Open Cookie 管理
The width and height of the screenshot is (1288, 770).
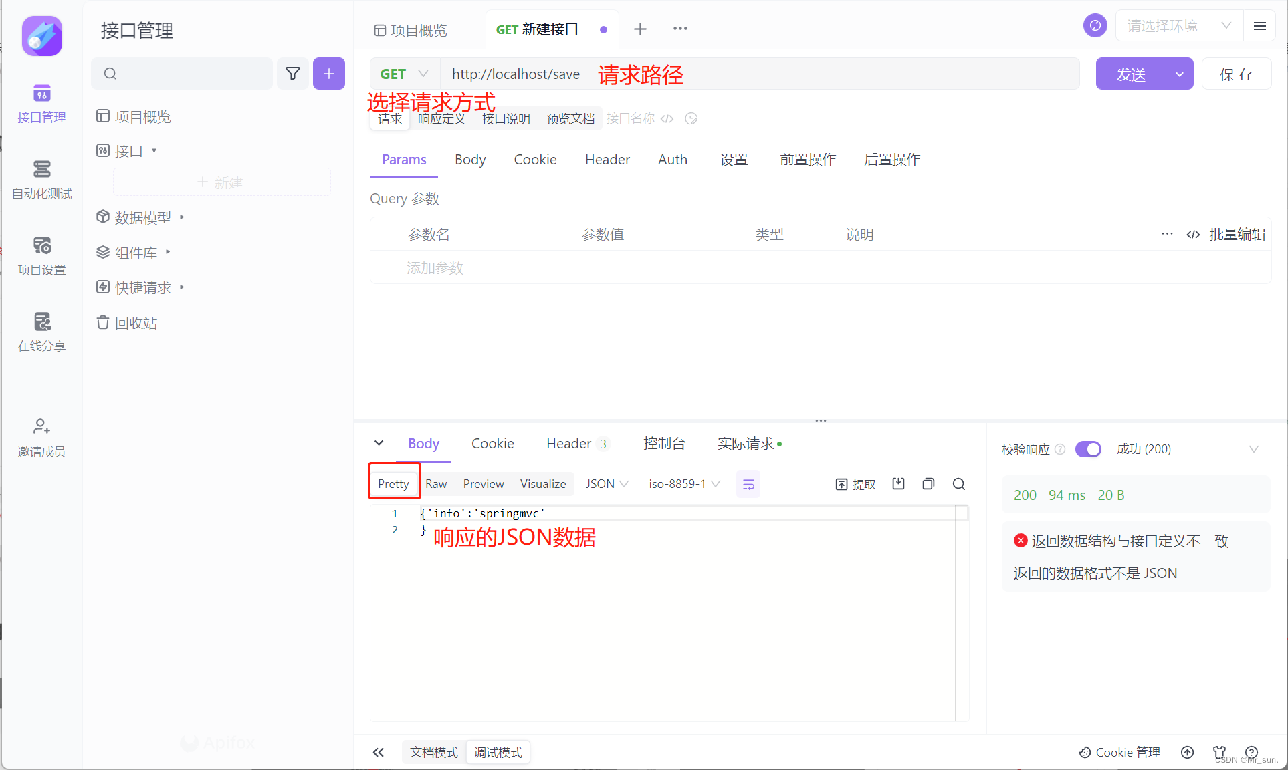1120,753
